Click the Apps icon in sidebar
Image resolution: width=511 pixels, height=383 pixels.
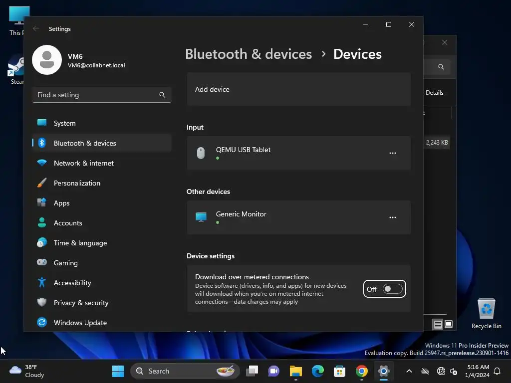[x=42, y=202]
